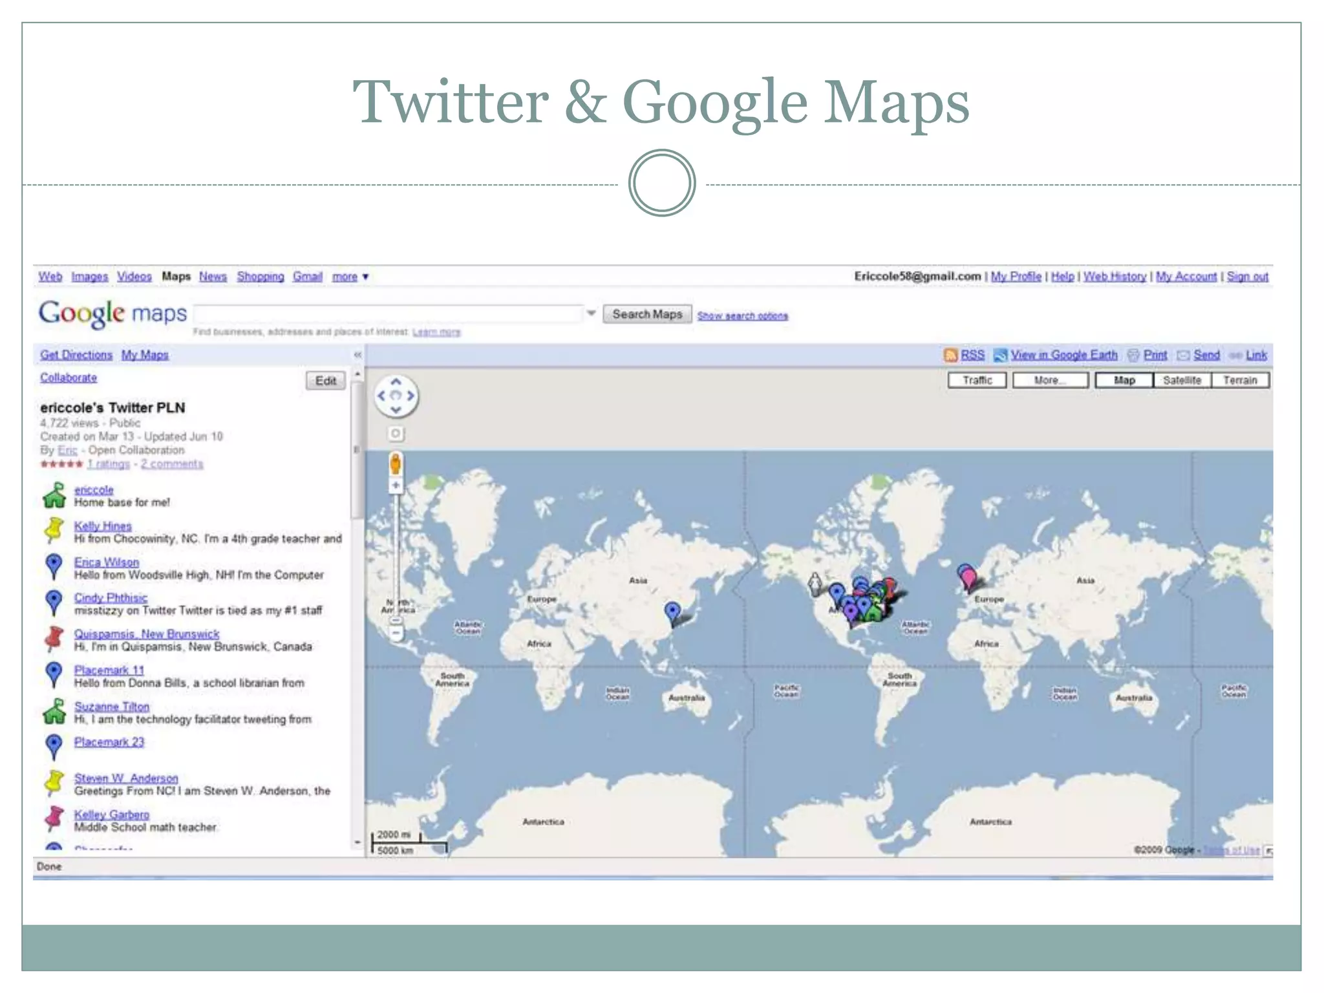Switch to Terrain view
The image size is (1324, 993).
[x=1240, y=380]
